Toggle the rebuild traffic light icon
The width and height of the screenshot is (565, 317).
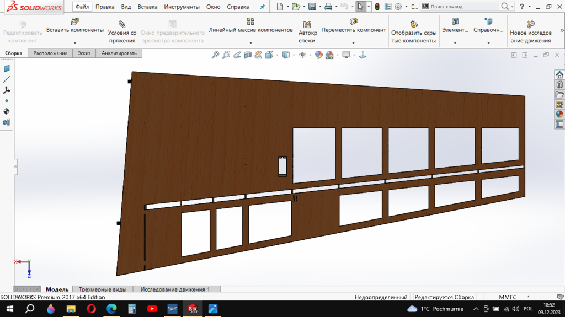click(377, 7)
